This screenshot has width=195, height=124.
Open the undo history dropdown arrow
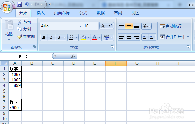(x=31, y=4)
